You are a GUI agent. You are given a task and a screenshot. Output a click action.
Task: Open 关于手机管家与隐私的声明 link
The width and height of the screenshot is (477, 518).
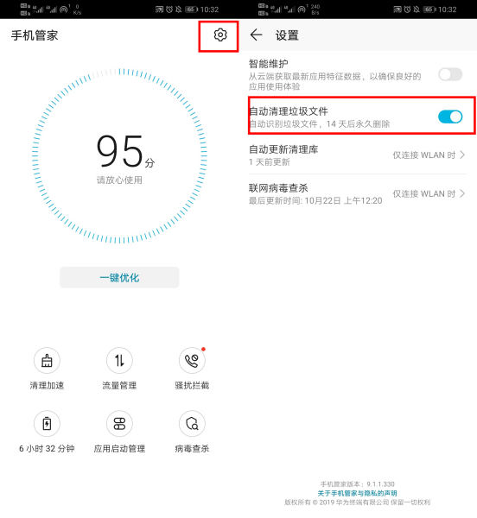point(357,493)
